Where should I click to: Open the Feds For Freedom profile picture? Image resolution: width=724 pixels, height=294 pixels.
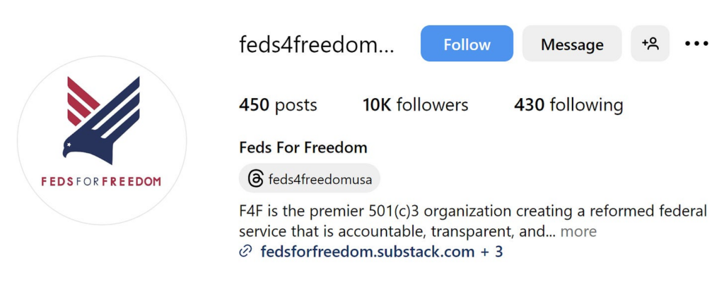[102, 140]
